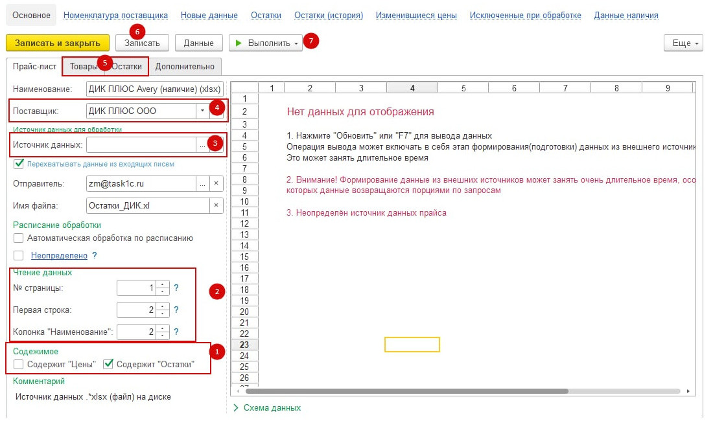Click help icon beside Колонка Наименование

point(176,332)
